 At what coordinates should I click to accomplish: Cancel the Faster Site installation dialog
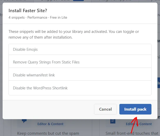[105, 109]
